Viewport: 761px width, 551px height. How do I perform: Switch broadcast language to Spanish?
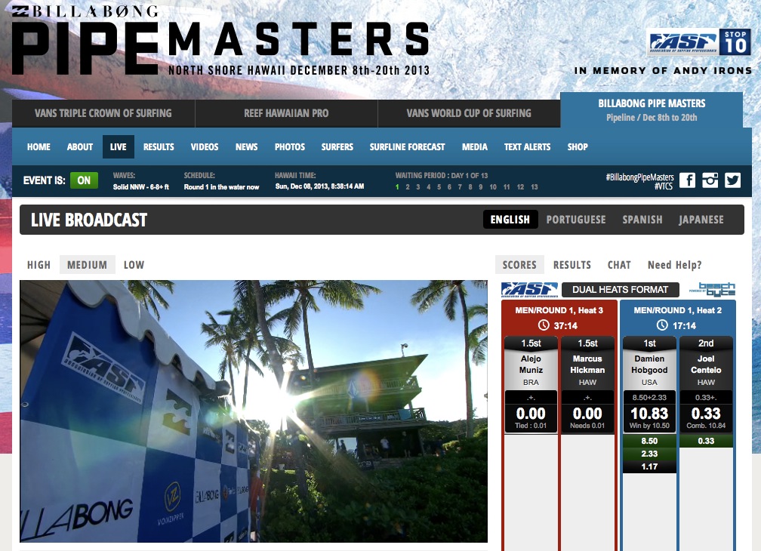click(642, 220)
